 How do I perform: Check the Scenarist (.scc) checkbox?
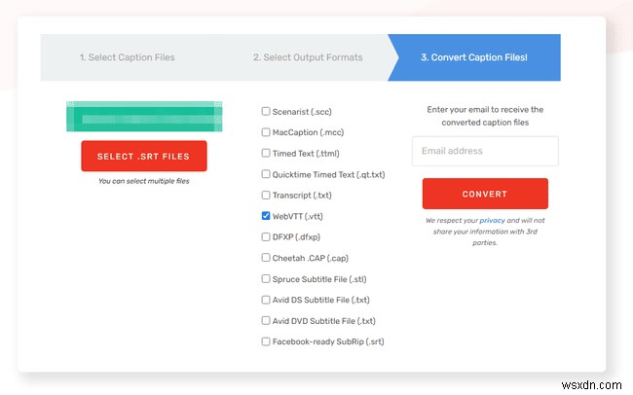(266, 112)
